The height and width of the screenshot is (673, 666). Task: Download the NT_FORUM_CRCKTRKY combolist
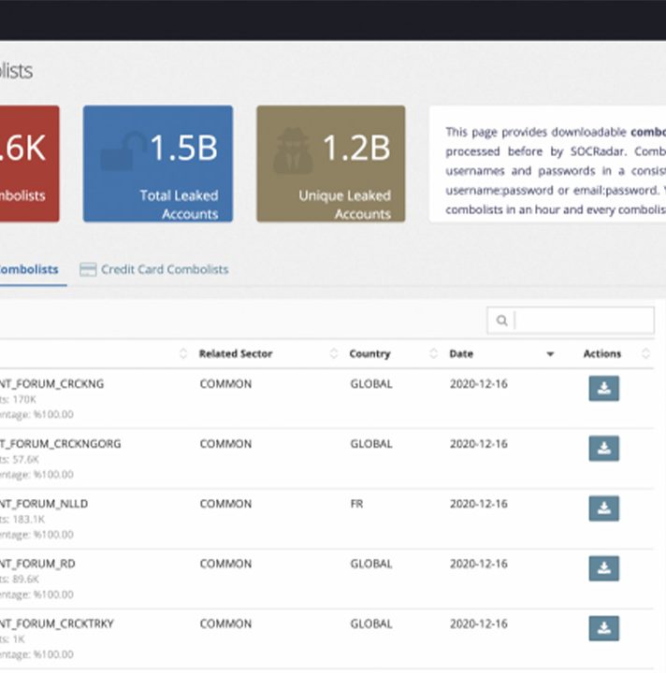click(x=603, y=628)
